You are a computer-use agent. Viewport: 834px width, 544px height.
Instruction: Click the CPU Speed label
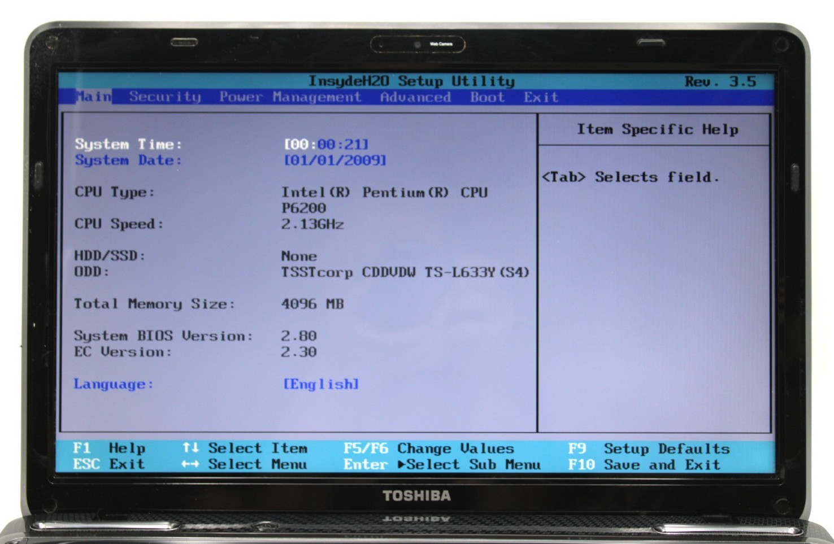click(119, 224)
